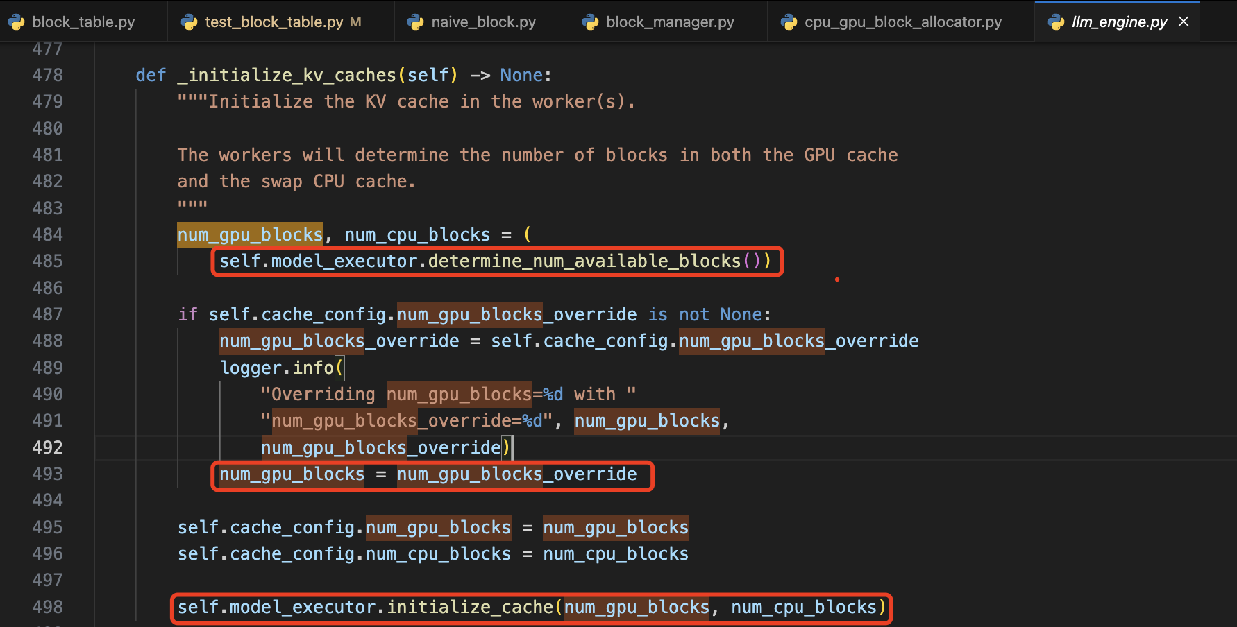Click line number 492 in the gutter
Image resolution: width=1237 pixels, height=627 pixels.
47,447
